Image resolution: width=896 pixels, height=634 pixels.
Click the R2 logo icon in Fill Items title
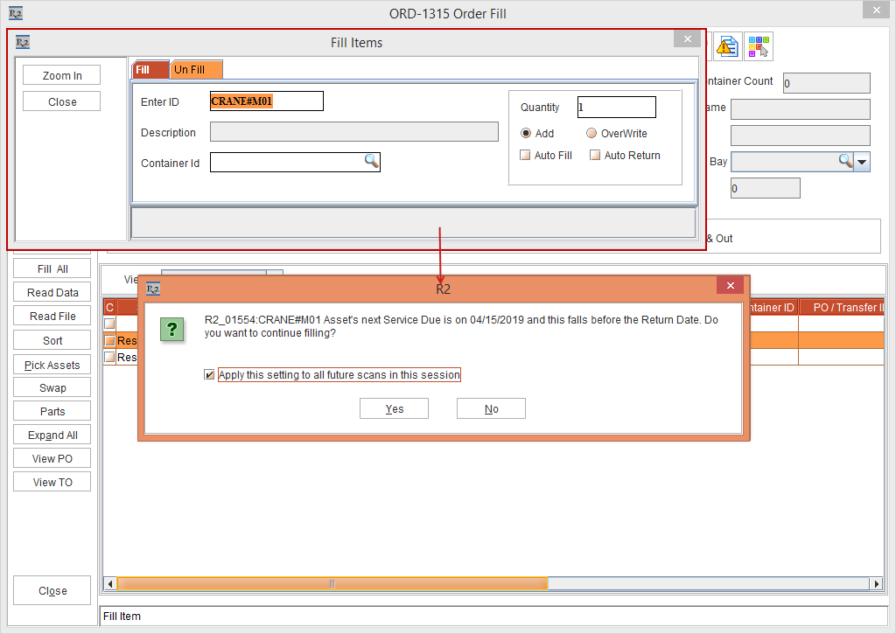[22, 42]
